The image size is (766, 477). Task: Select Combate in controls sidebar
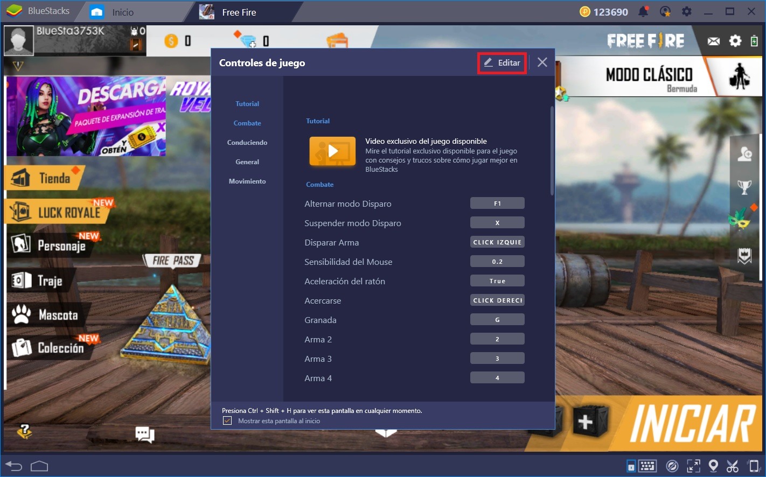click(247, 123)
